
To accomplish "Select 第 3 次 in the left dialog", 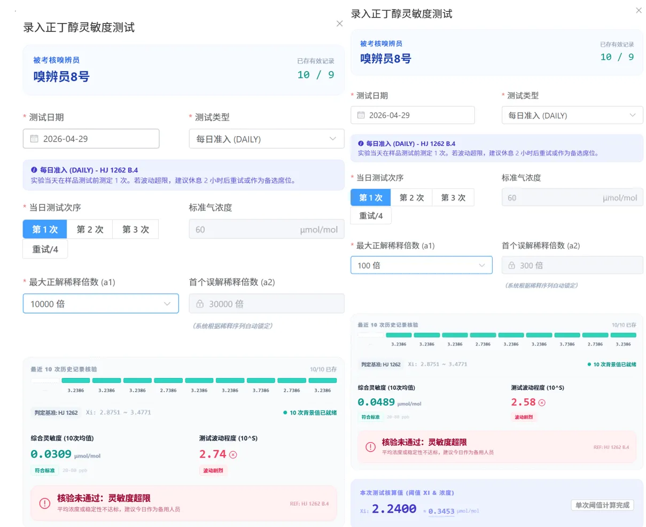I will 136,230.
